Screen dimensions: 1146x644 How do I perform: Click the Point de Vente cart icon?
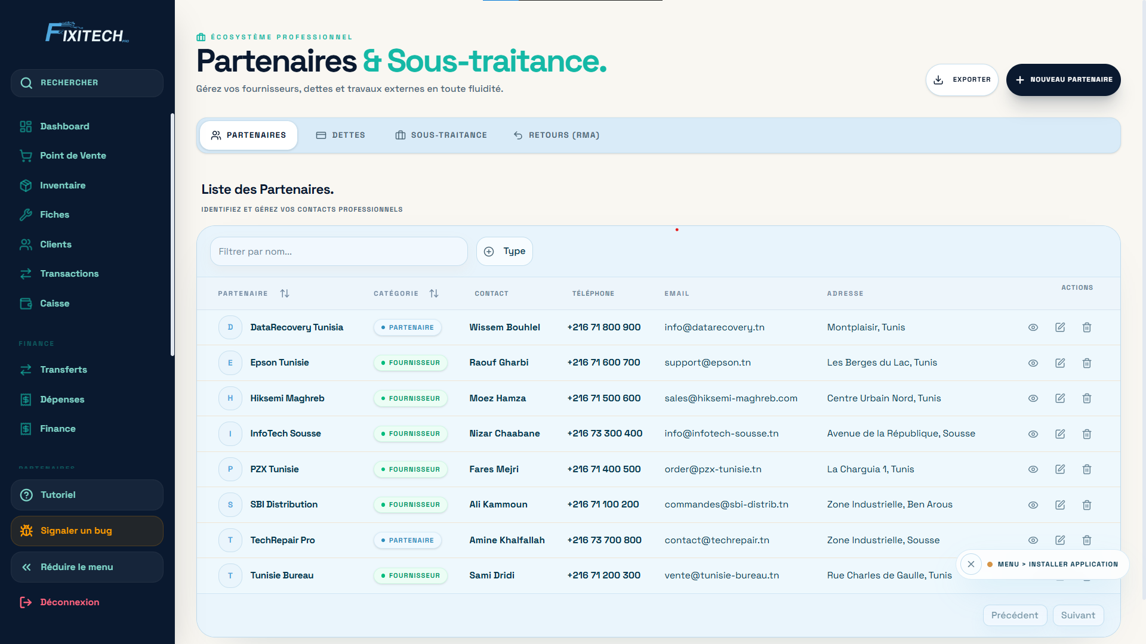(x=26, y=156)
